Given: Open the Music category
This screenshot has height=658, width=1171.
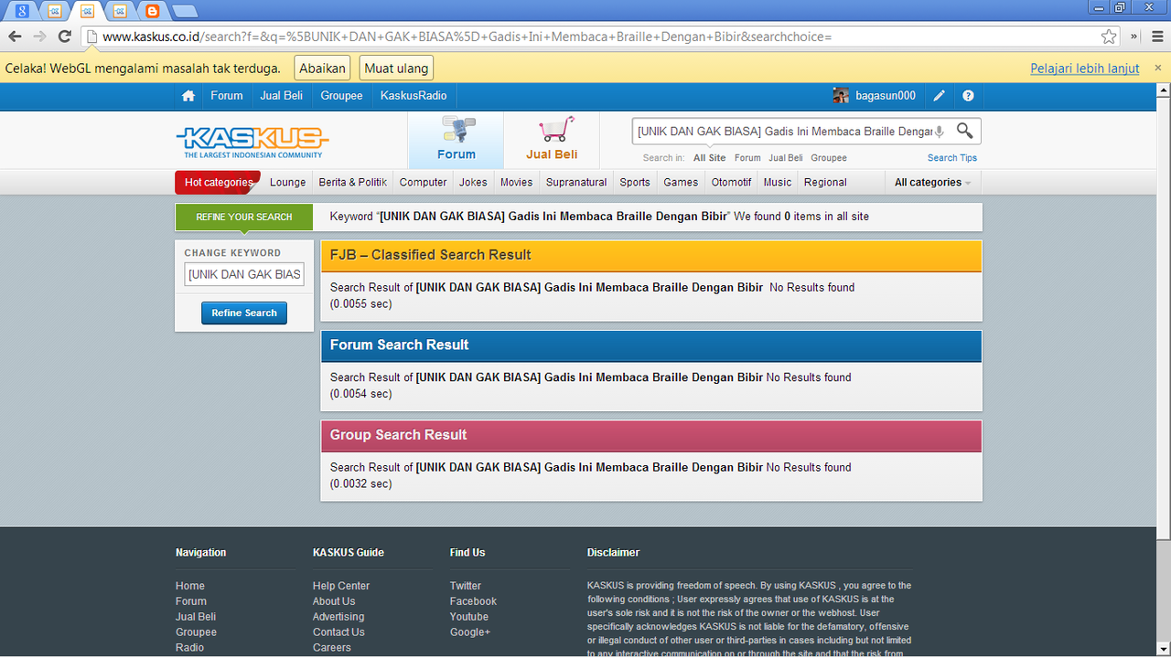Looking at the screenshot, I should [778, 182].
